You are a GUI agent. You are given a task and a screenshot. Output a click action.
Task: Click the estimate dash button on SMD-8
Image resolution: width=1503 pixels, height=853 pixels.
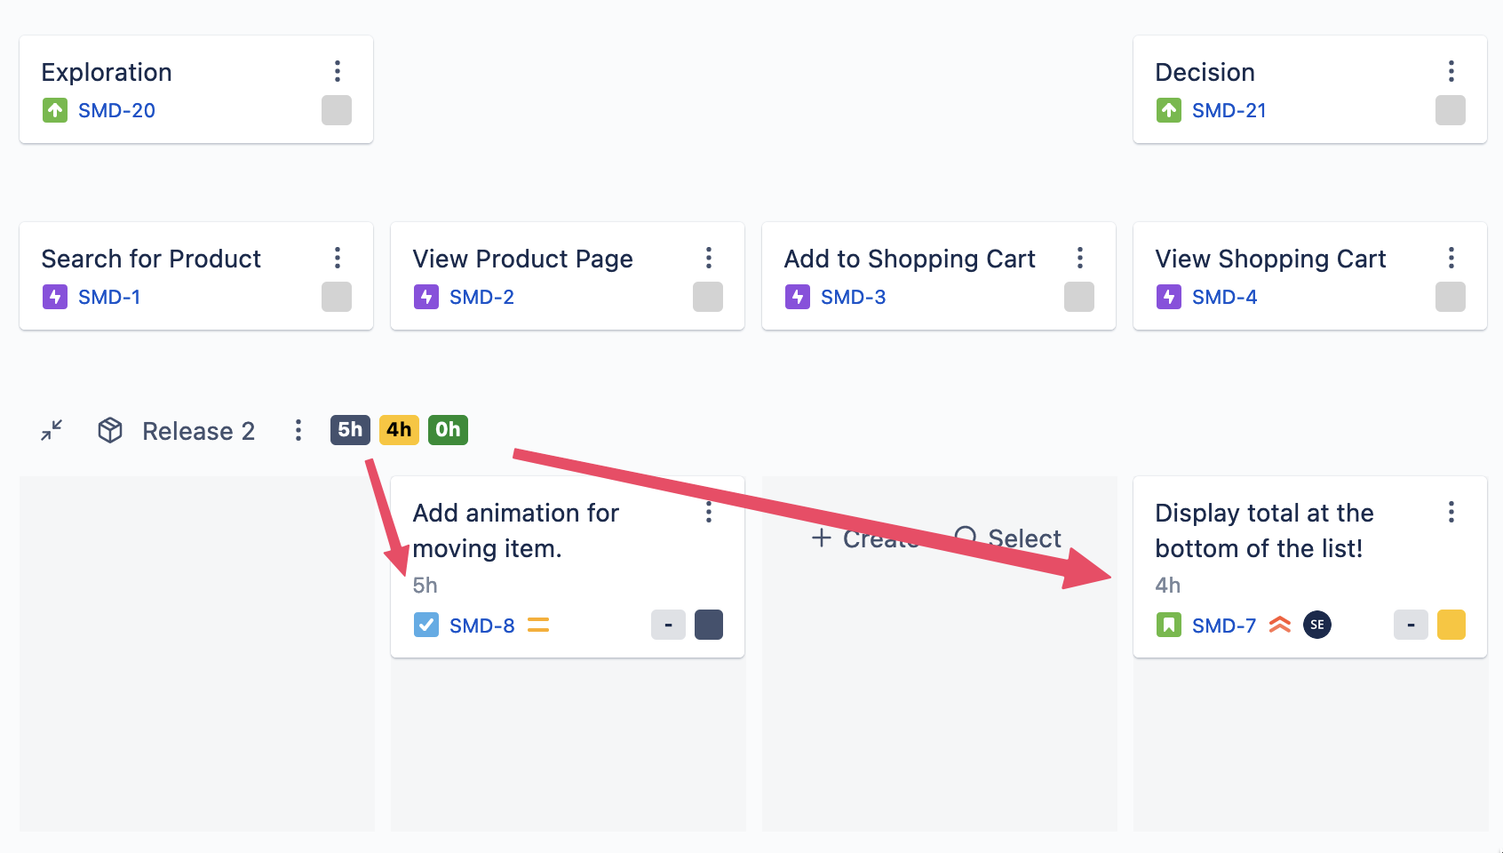click(x=668, y=625)
